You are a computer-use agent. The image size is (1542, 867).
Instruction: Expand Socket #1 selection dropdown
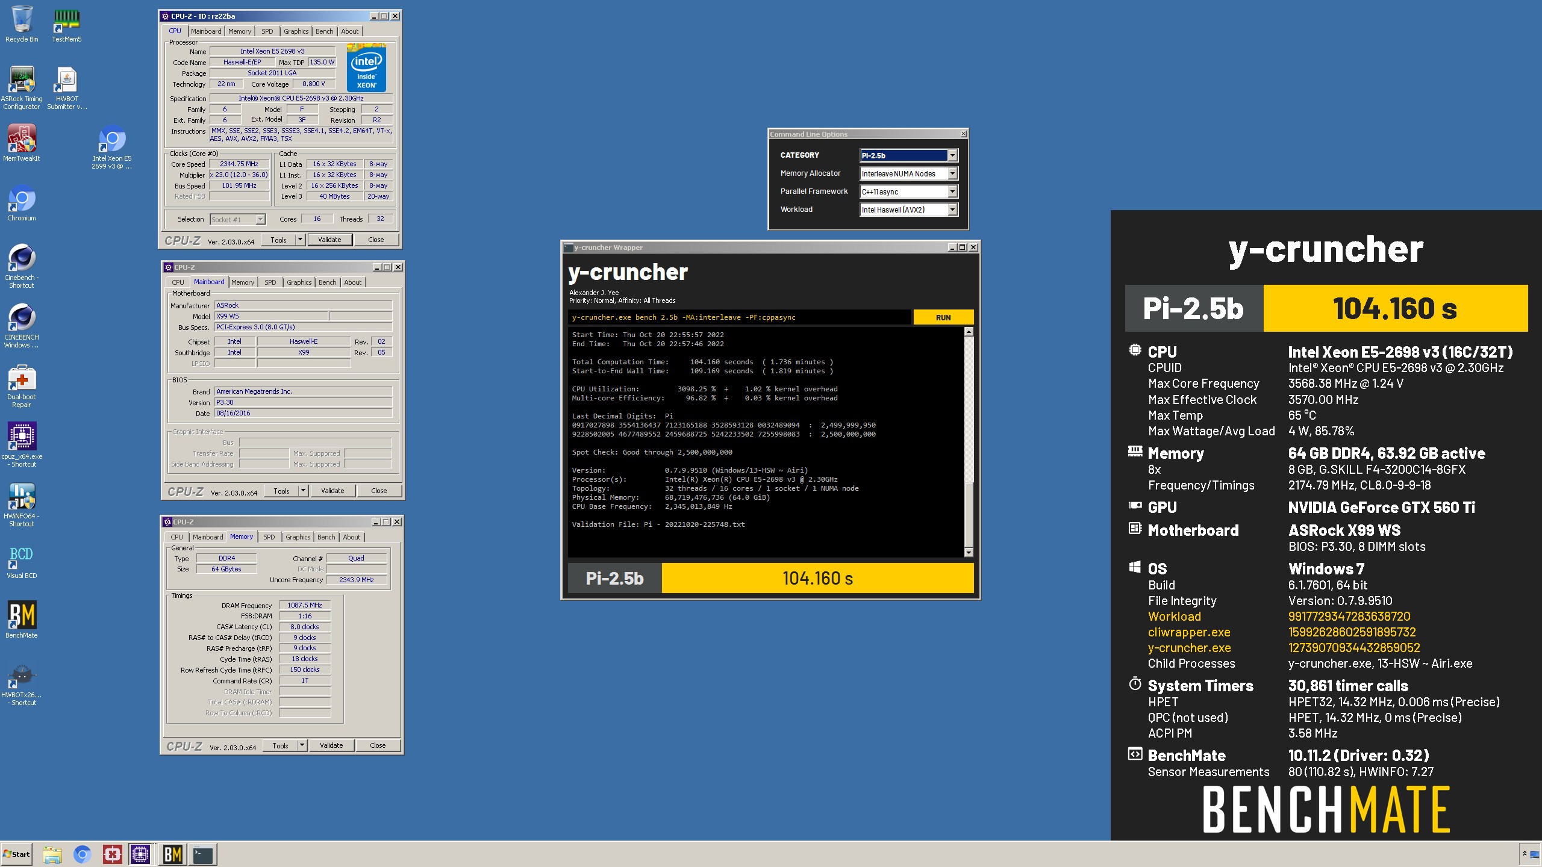click(x=260, y=219)
